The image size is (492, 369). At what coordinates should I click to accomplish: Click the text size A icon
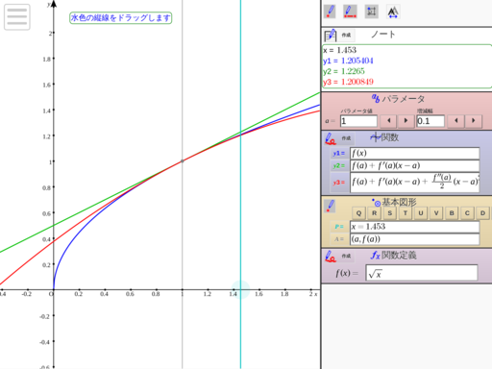(393, 12)
